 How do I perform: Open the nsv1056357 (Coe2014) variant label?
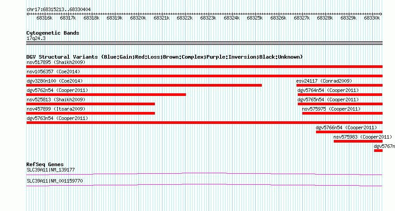click(x=53, y=72)
